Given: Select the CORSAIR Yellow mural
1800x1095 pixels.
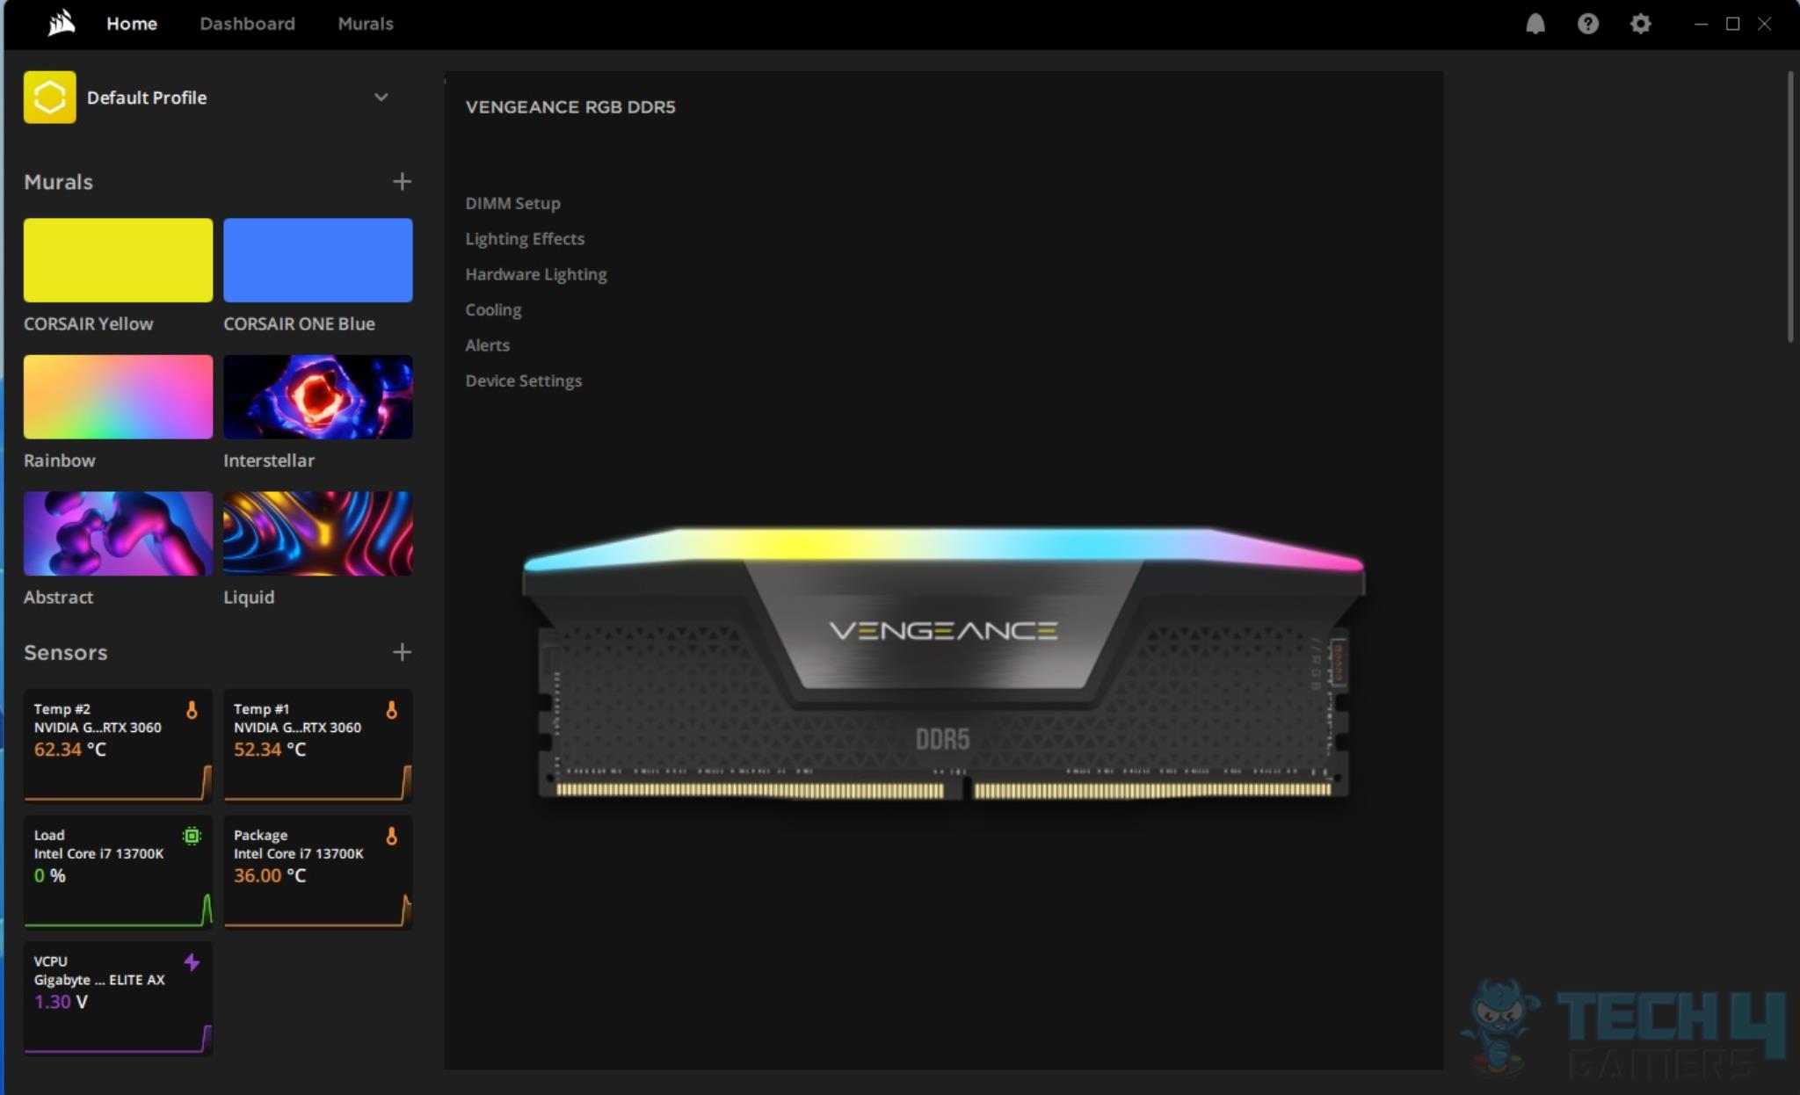Looking at the screenshot, I should (x=118, y=260).
